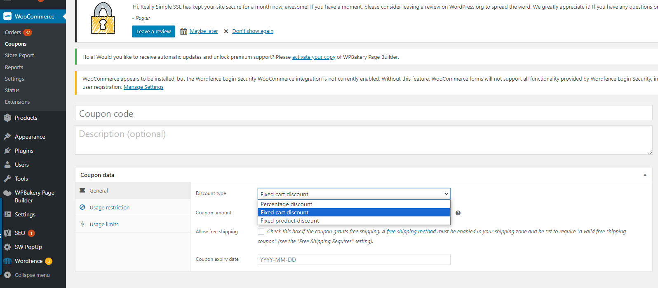This screenshot has height=288, width=658.
Task: Choose Fixed cart discount option in list
Action: click(x=354, y=212)
